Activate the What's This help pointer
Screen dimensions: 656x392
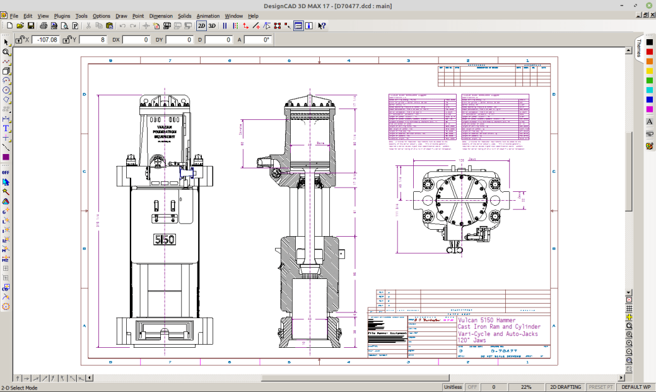coord(322,25)
